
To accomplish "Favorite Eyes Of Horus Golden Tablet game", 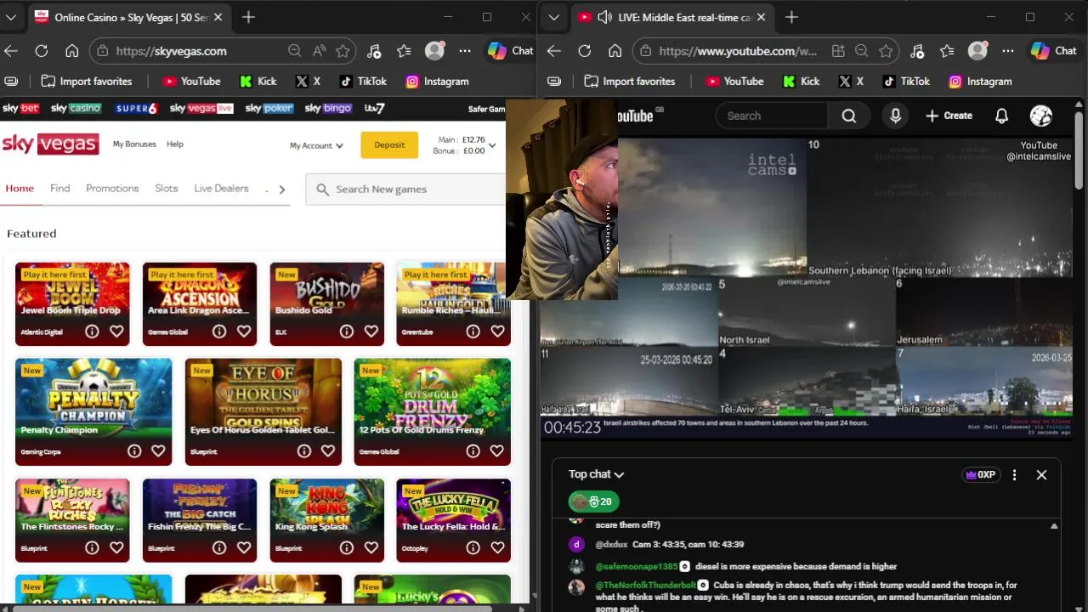I will tap(328, 451).
